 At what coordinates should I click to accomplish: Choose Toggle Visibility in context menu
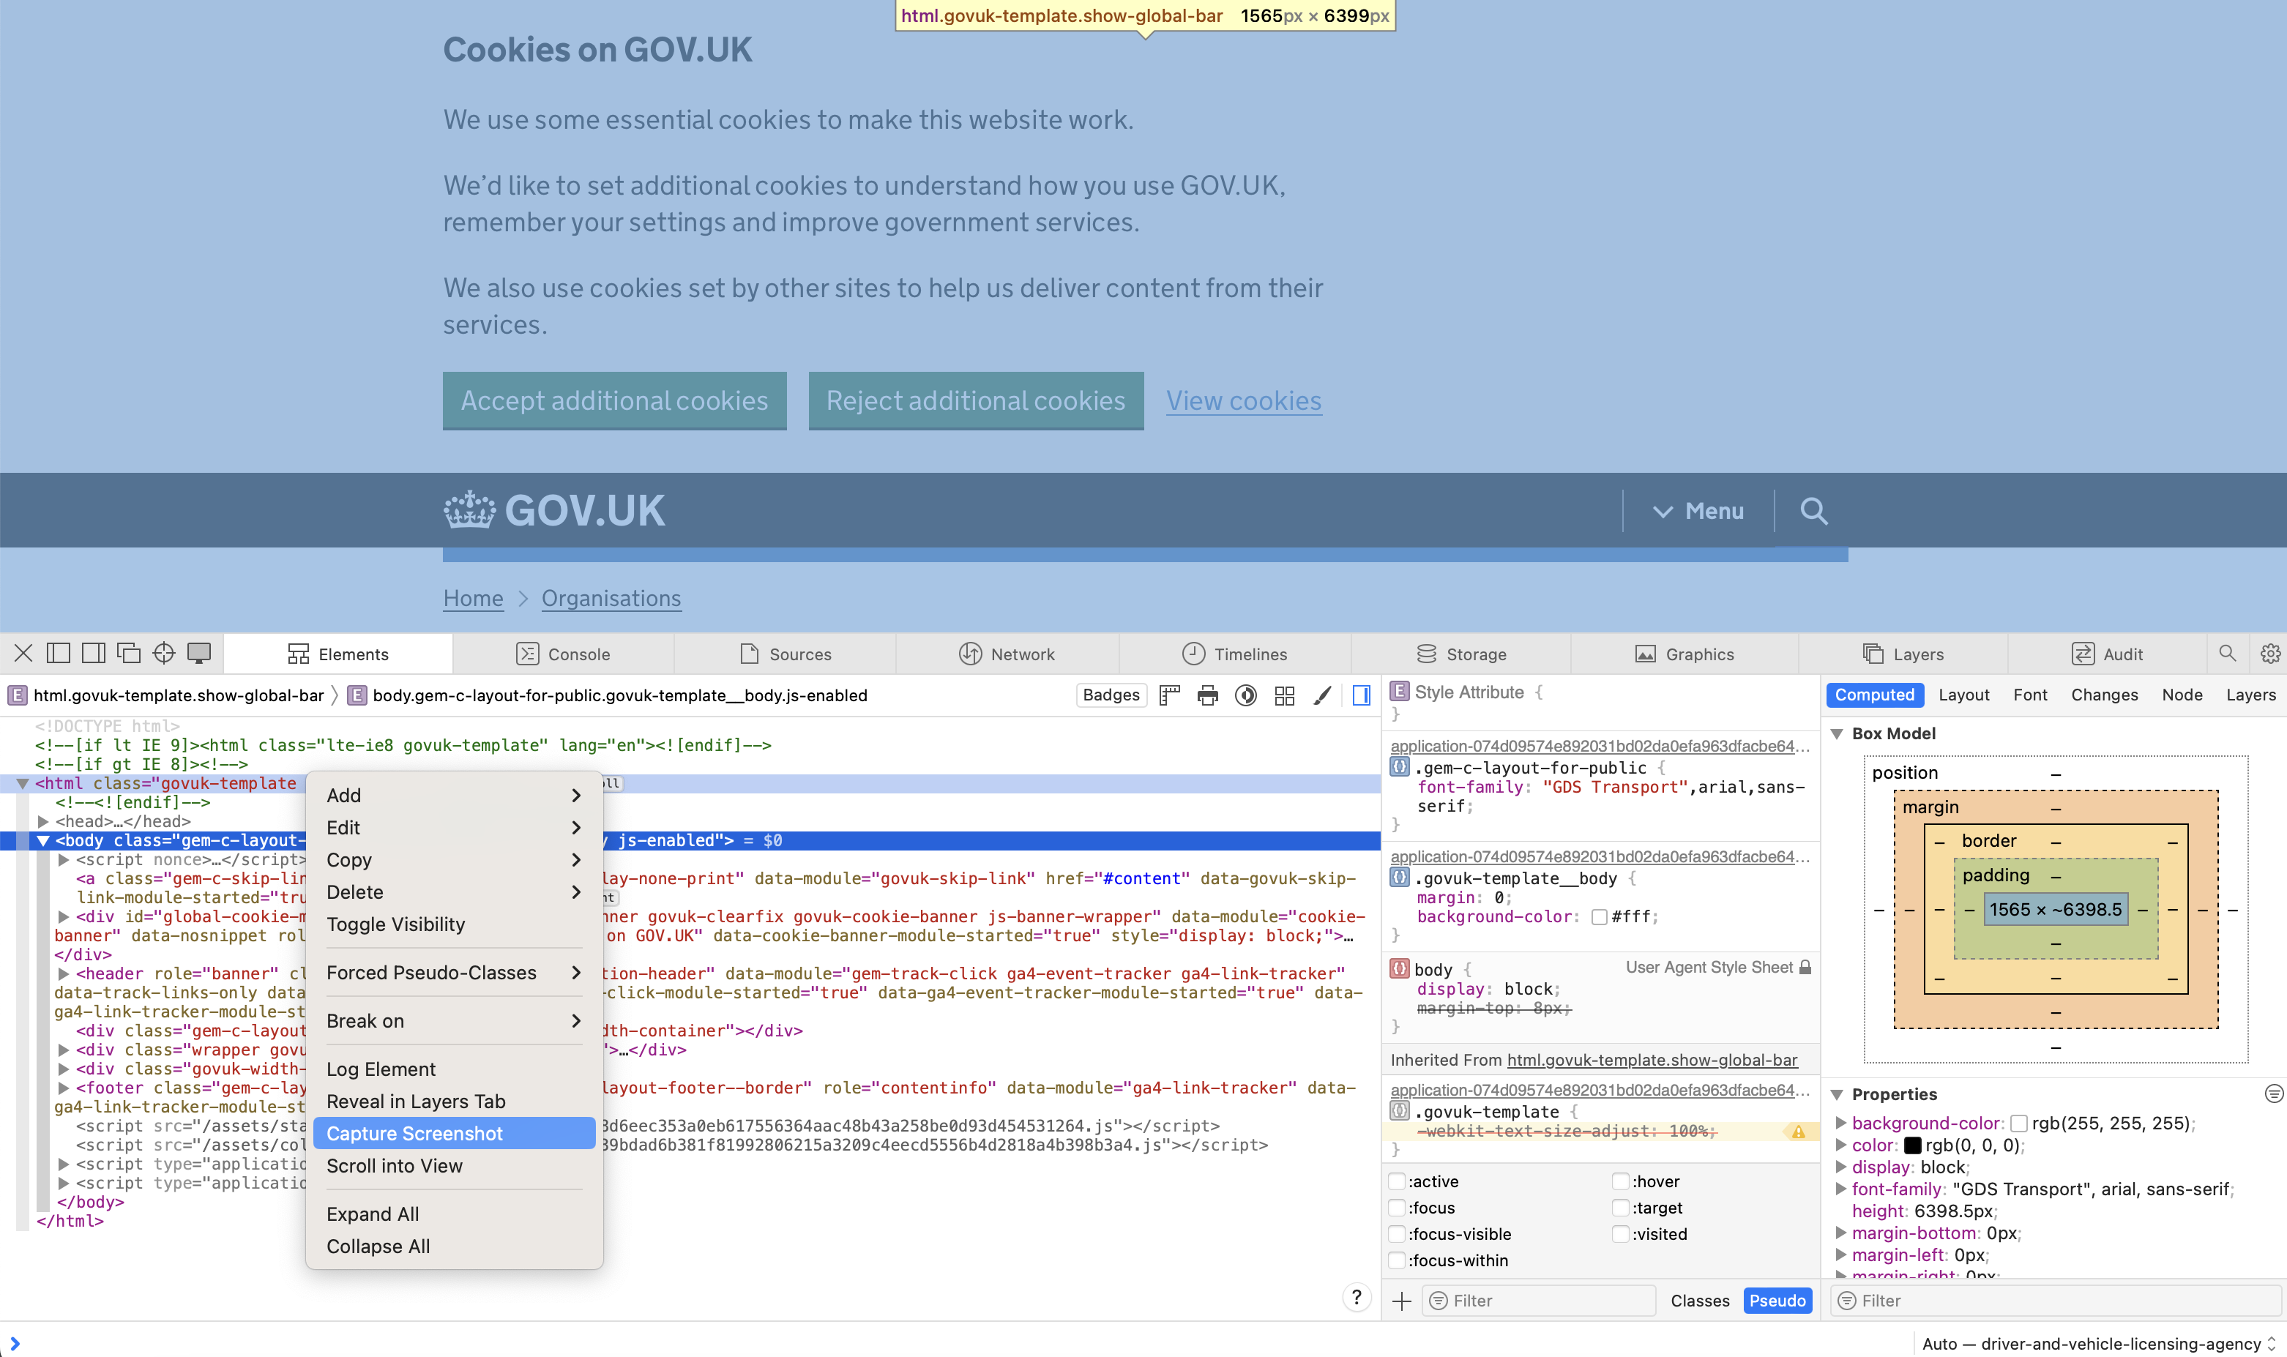pos(454,924)
